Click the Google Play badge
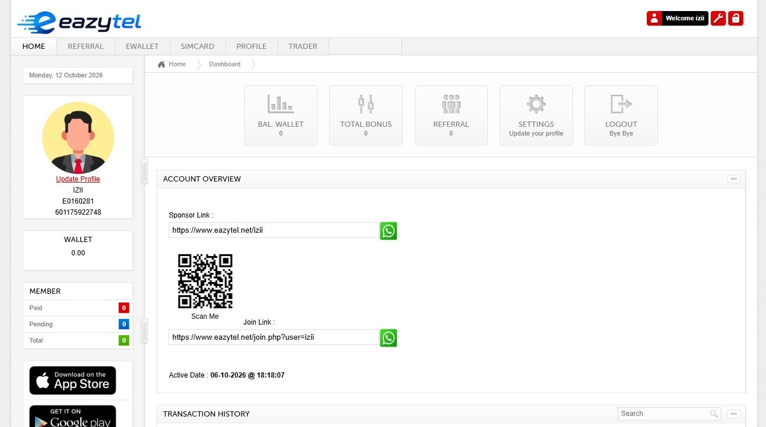The height and width of the screenshot is (427, 766). pos(73,417)
